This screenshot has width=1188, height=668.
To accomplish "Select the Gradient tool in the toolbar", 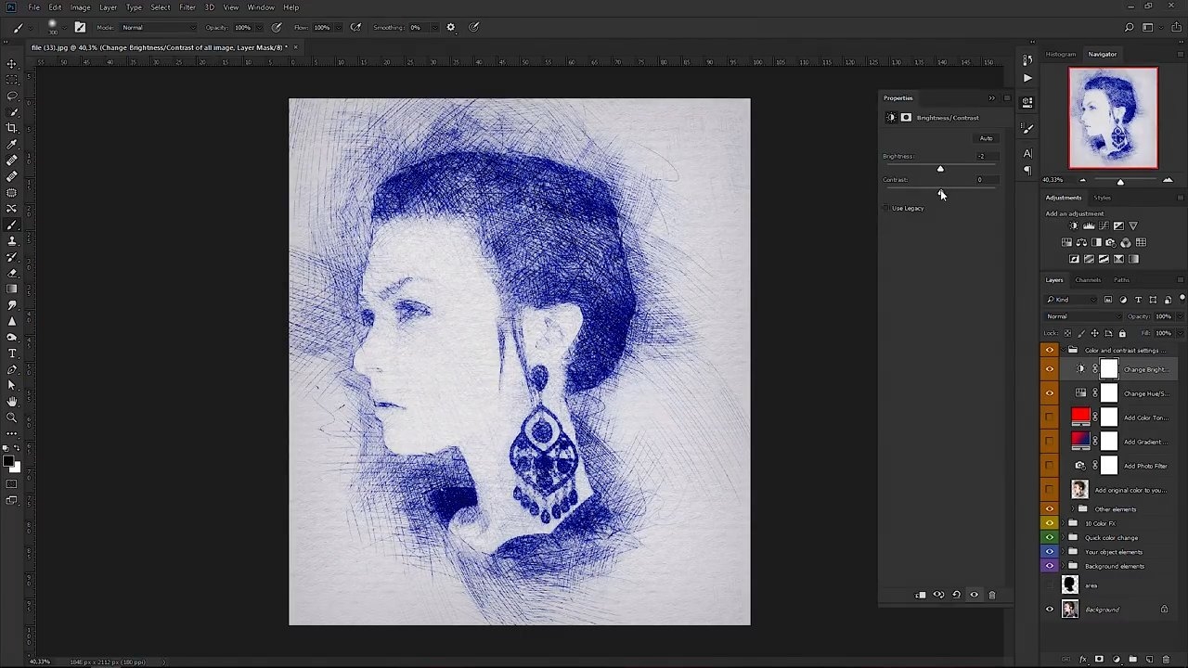I will [12, 289].
